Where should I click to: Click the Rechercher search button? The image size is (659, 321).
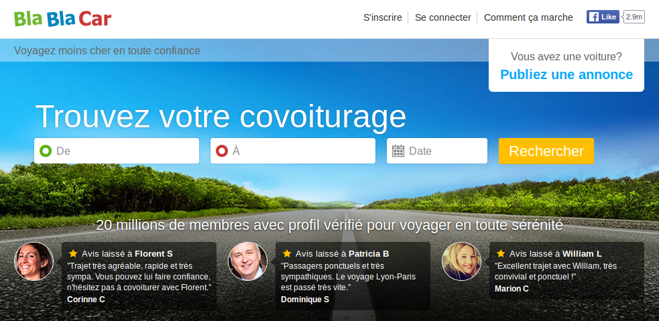click(x=546, y=151)
